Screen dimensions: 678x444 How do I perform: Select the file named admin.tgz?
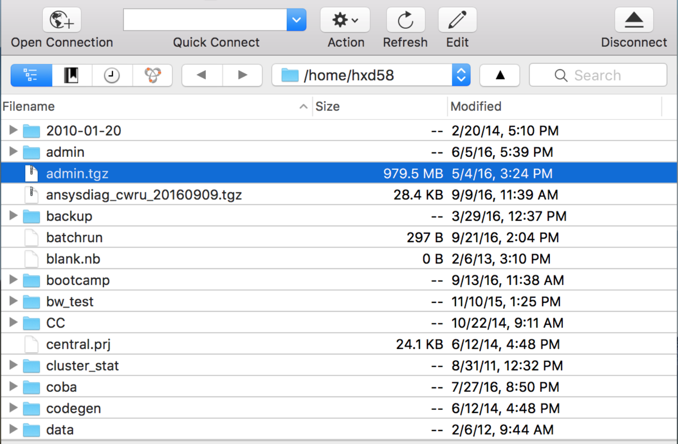[77, 173]
